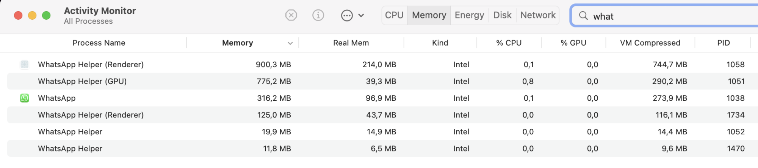Image resolution: width=758 pixels, height=168 pixels.
Task: Click the ellipsis more-options icon
Action: point(347,15)
